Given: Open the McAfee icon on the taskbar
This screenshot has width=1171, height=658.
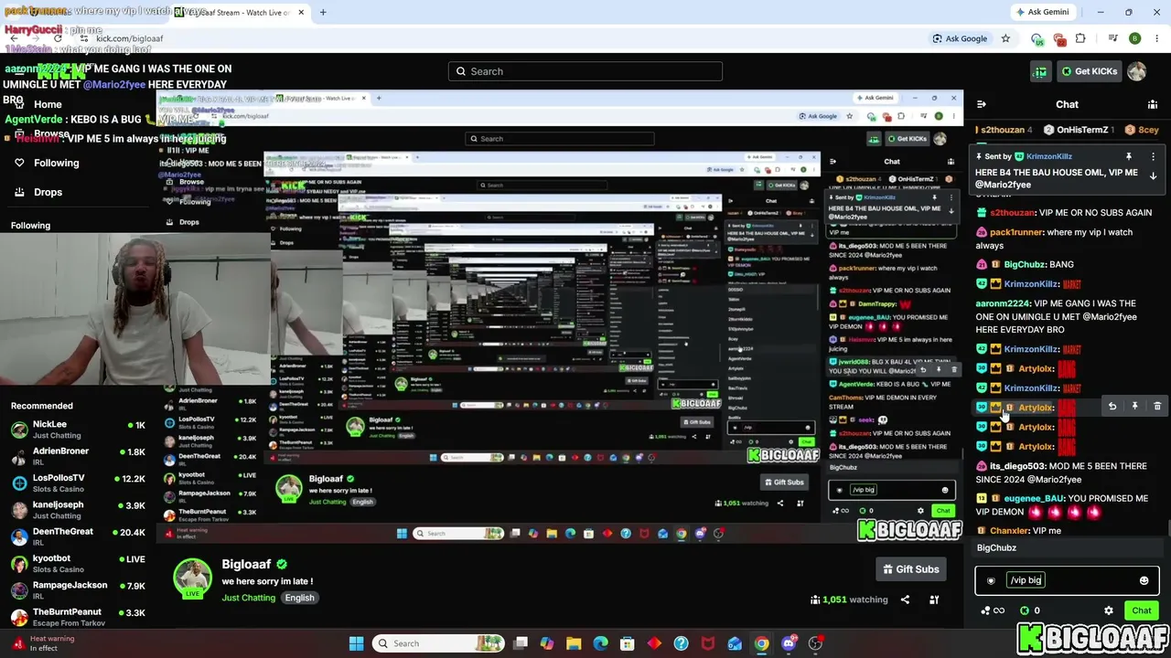Looking at the screenshot, I should pos(708,643).
